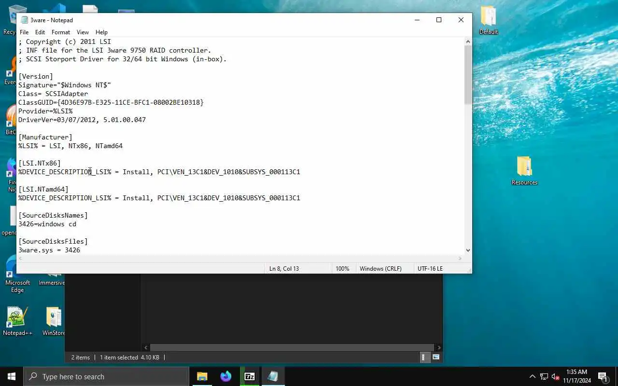
Task: Click the File Explorer horizontal scrollbar thumb
Action: tap(292, 347)
